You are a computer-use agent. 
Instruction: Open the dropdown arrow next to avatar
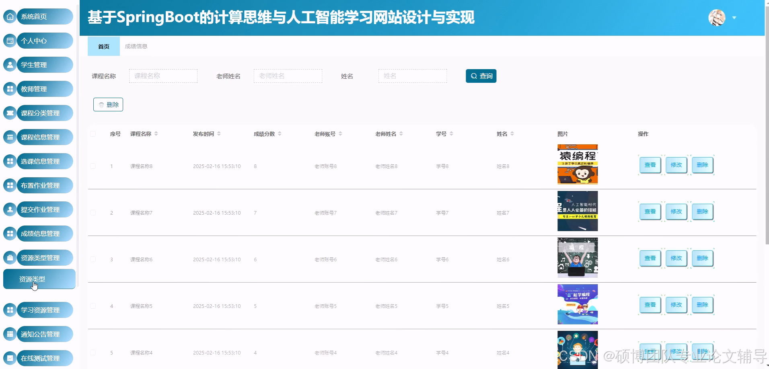tap(734, 18)
